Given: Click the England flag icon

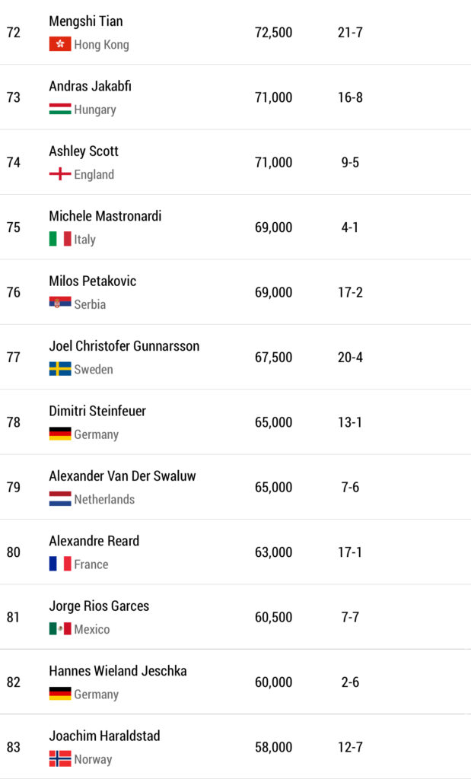Looking at the screenshot, I should tap(60, 175).
